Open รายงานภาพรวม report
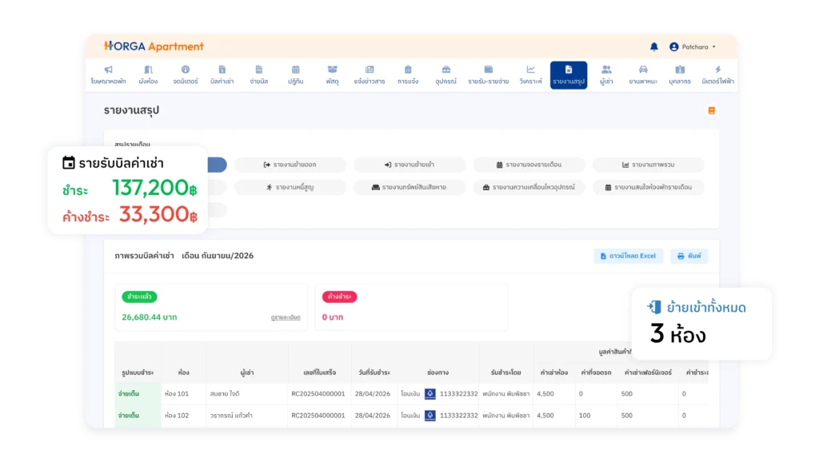Screen dimensions: 819x462 pyautogui.click(x=649, y=165)
